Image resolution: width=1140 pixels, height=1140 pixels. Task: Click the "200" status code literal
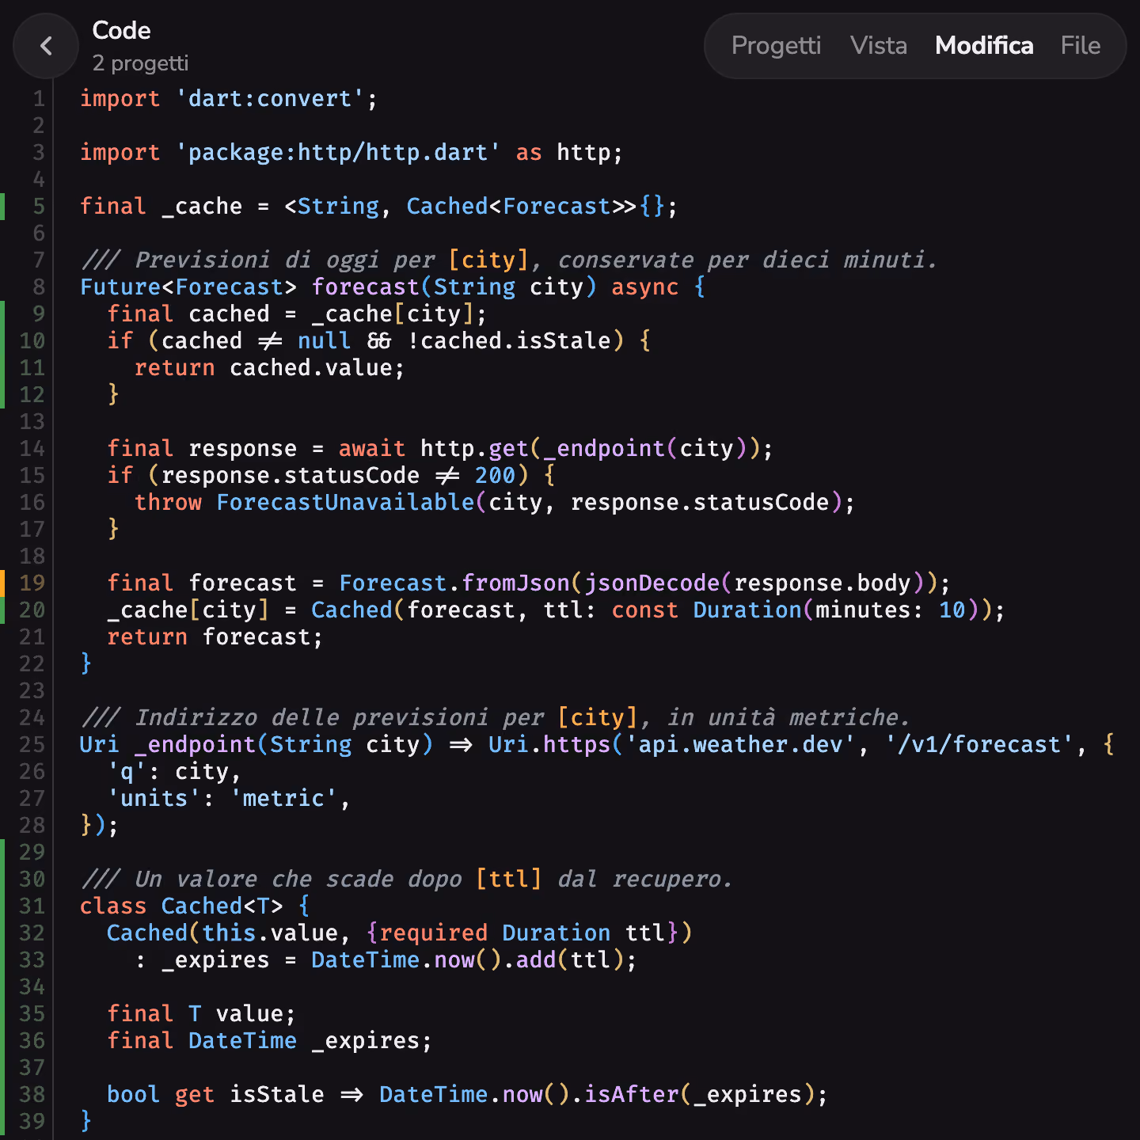(x=495, y=476)
